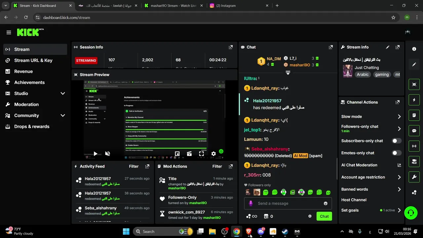Switch stream preview to theater mode
Screen dimensions: 423x238
point(189,154)
